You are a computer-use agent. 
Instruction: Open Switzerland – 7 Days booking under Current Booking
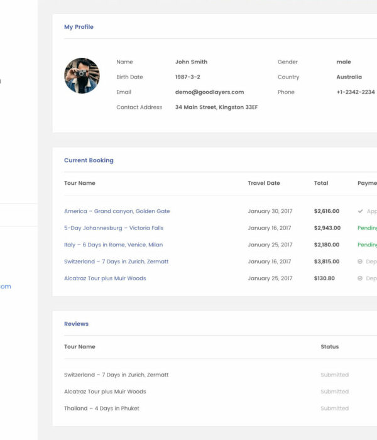coord(116,261)
